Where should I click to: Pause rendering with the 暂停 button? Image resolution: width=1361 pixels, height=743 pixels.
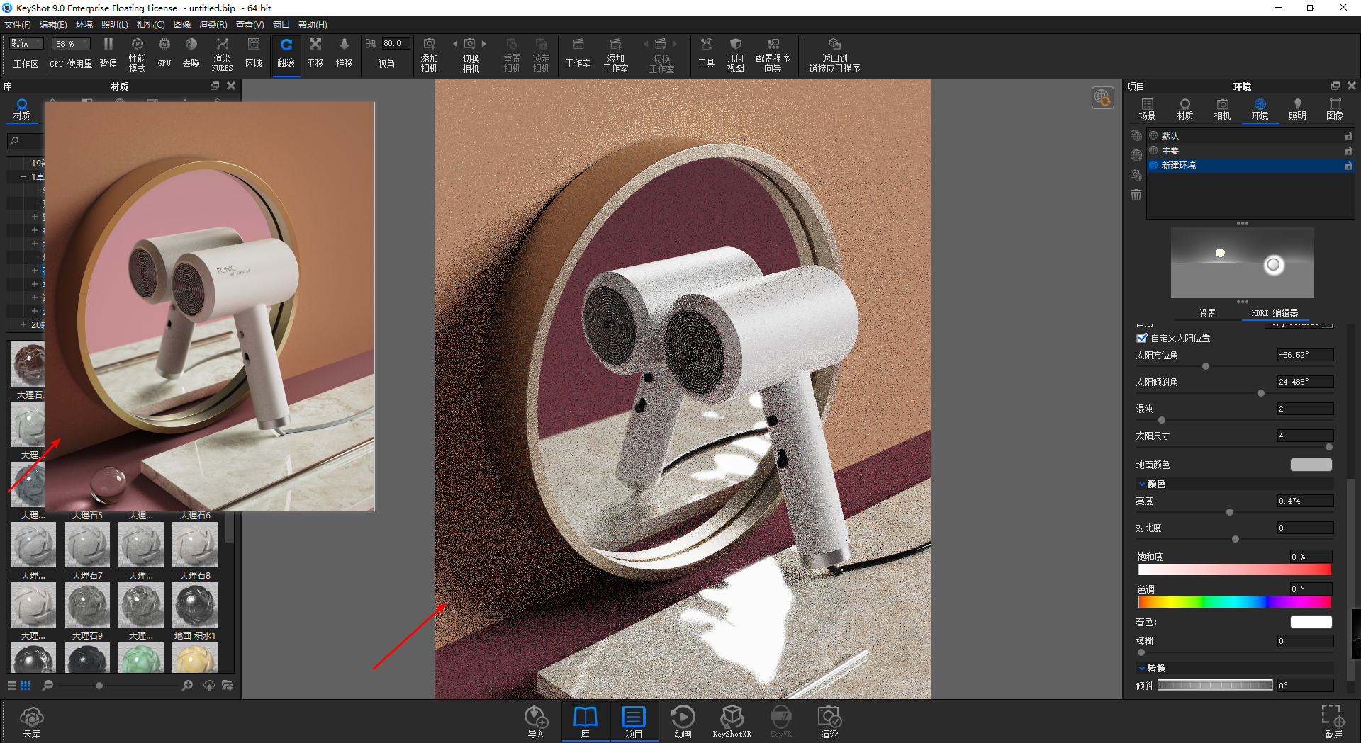pos(108,53)
